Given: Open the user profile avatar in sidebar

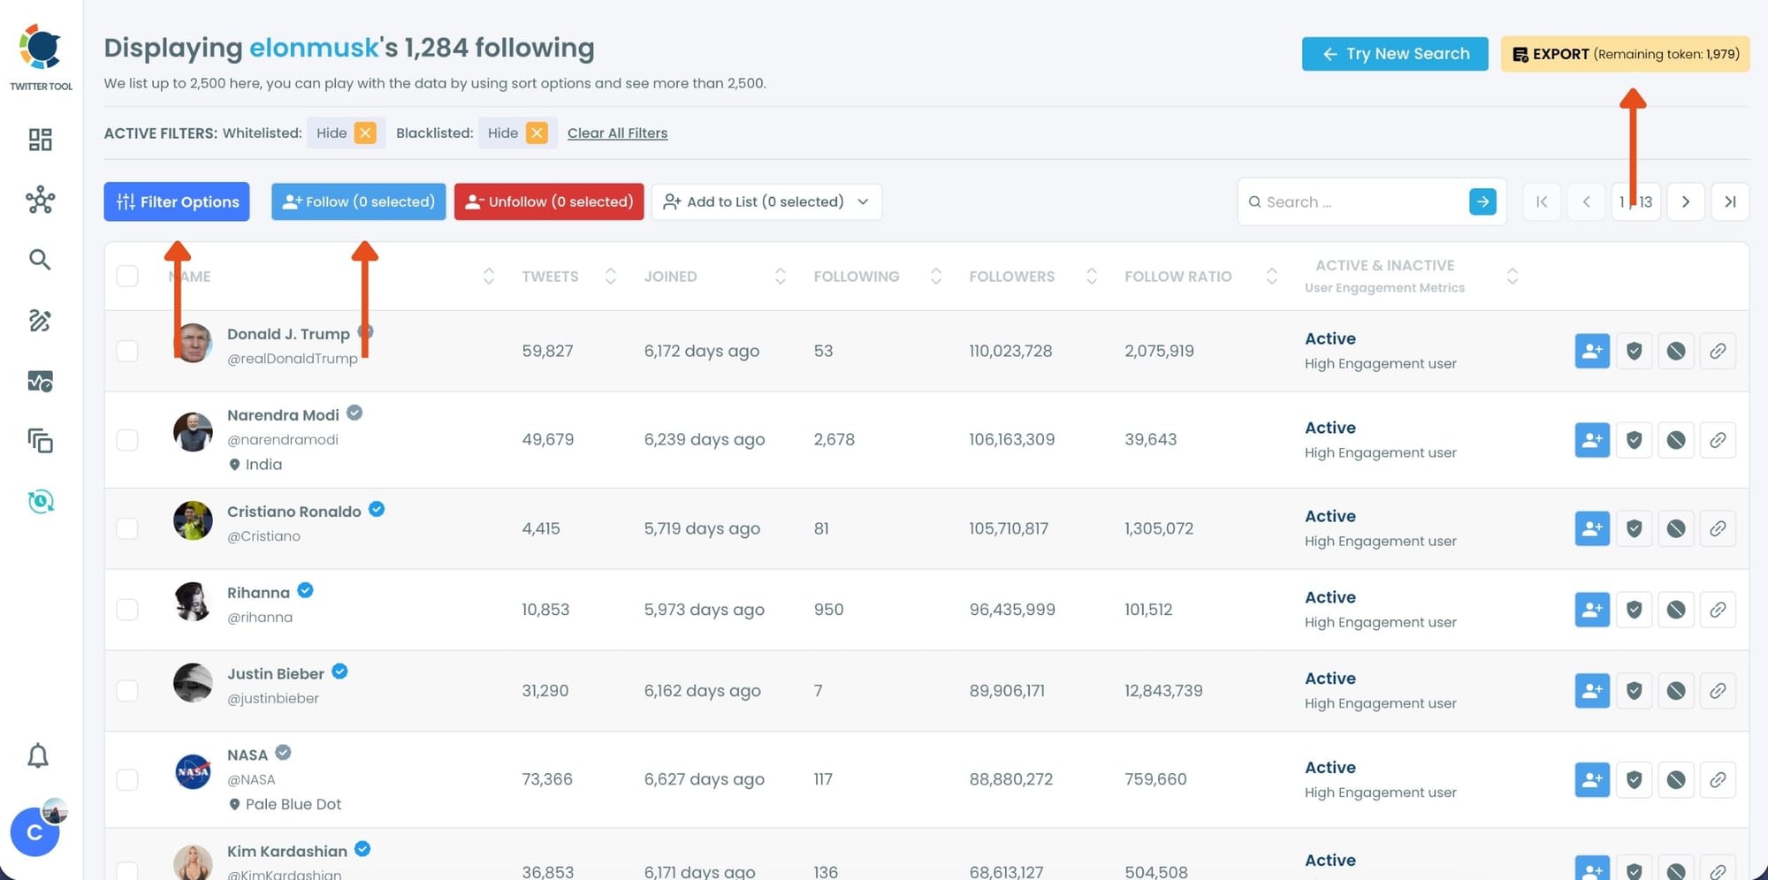Looking at the screenshot, I should tap(35, 831).
